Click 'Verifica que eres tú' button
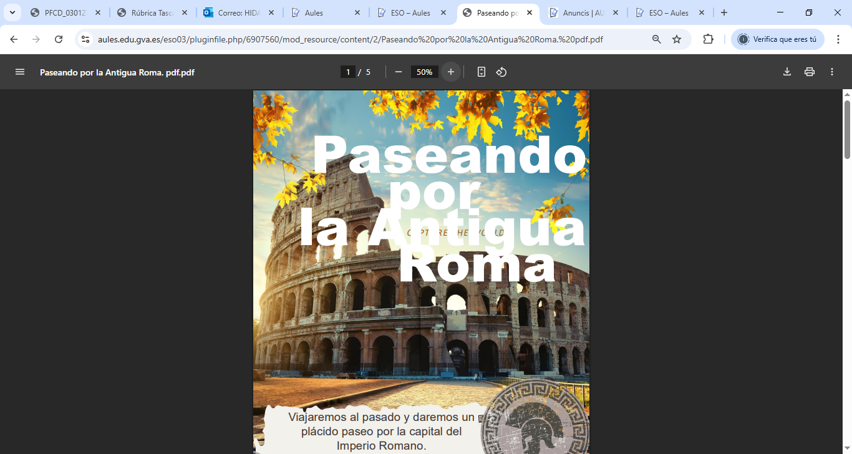 pos(777,39)
